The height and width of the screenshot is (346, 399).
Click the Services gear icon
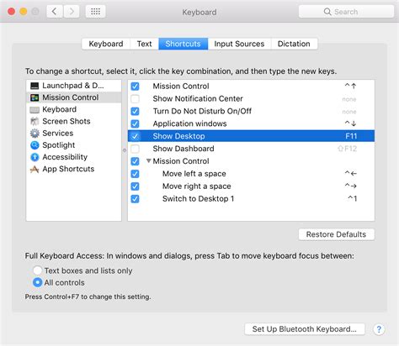click(x=35, y=134)
